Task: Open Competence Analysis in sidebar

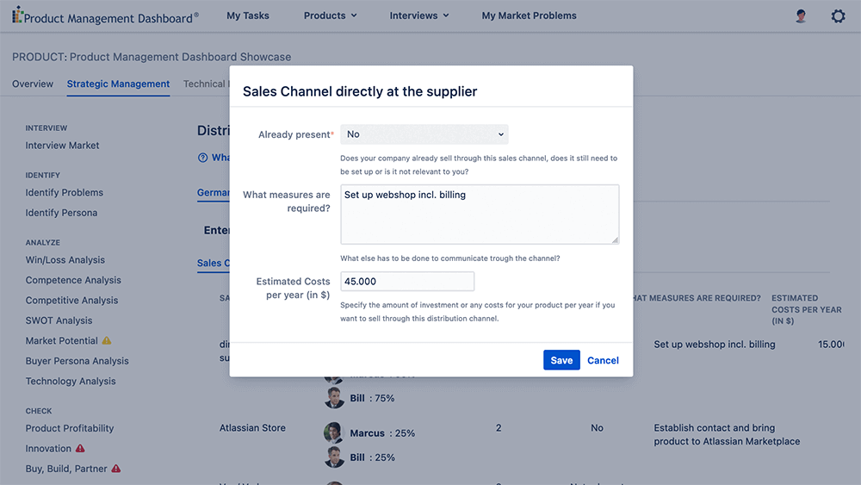Action: point(73,280)
